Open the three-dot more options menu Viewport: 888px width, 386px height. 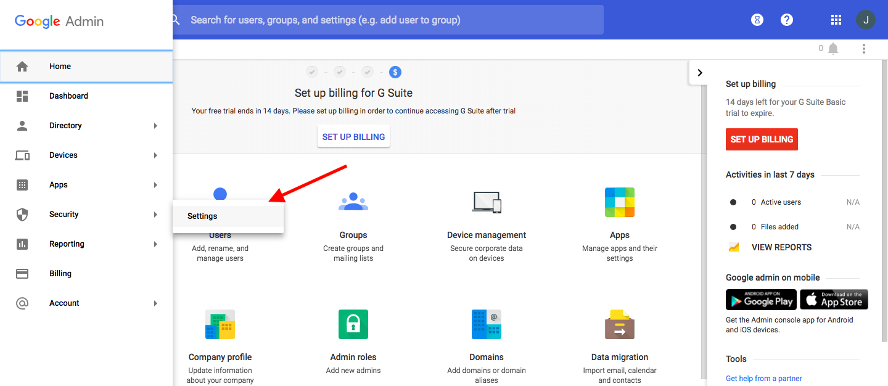coord(864,48)
